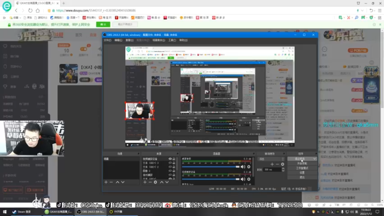Open the OBS scene collection menu
Image resolution: width=384 pixels, height=216 pixels.
tap(159, 40)
